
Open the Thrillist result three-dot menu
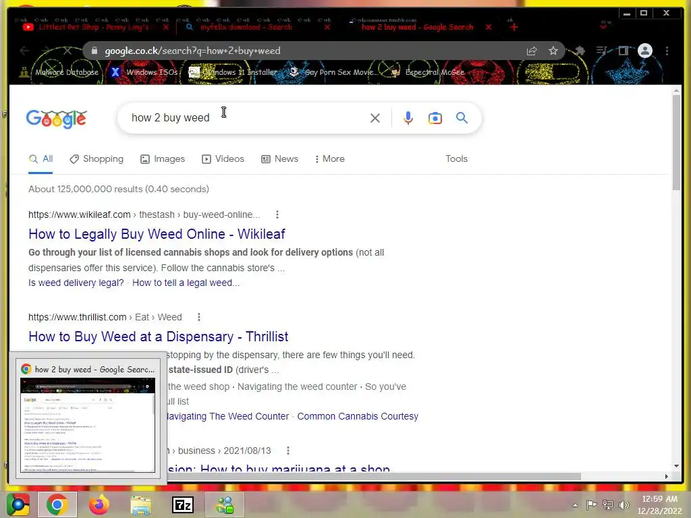[x=199, y=317]
